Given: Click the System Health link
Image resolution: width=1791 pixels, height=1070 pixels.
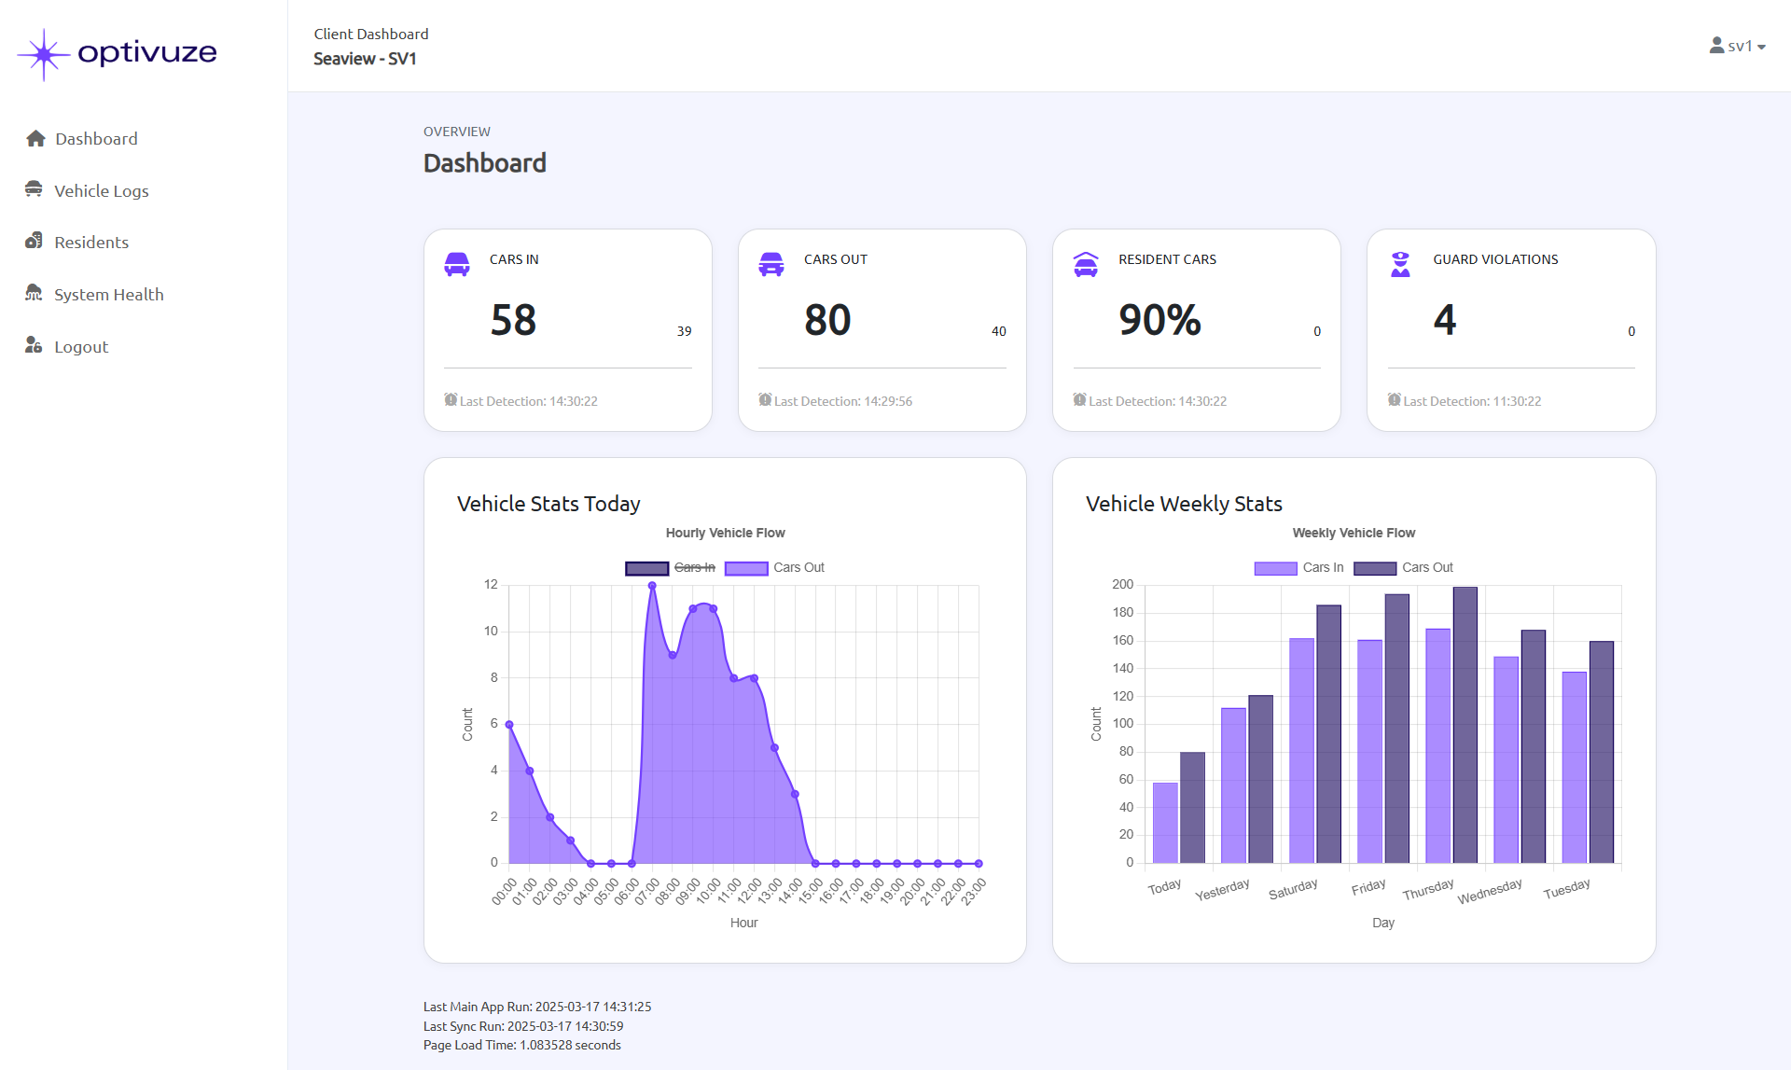Looking at the screenshot, I should (108, 295).
